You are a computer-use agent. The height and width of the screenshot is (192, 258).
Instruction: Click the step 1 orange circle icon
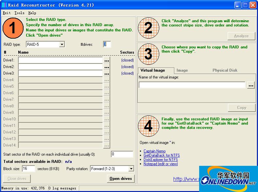pyautogui.click(x=13, y=28)
